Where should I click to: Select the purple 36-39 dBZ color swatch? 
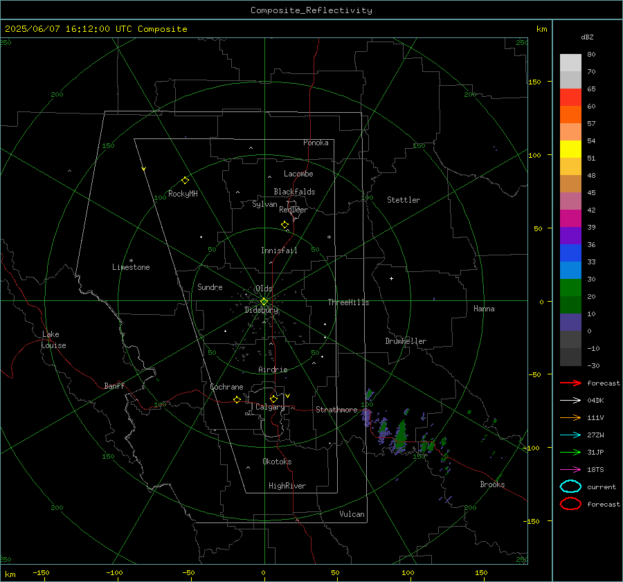coord(570,235)
